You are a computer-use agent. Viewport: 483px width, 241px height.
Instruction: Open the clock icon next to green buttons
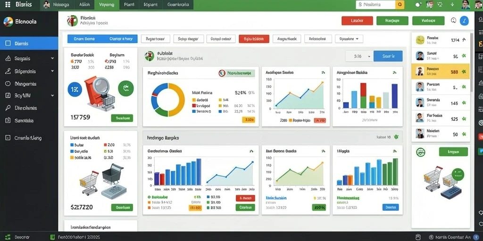pyautogui.click(x=453, y=21)
